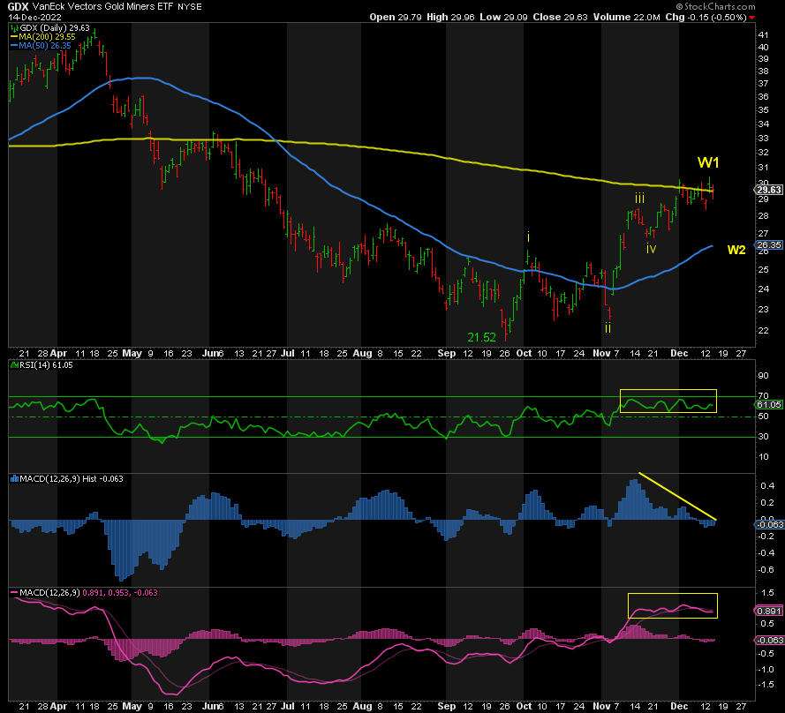Click the W1 wave label on price chart

pyautogui.click(x=708, y=162)
